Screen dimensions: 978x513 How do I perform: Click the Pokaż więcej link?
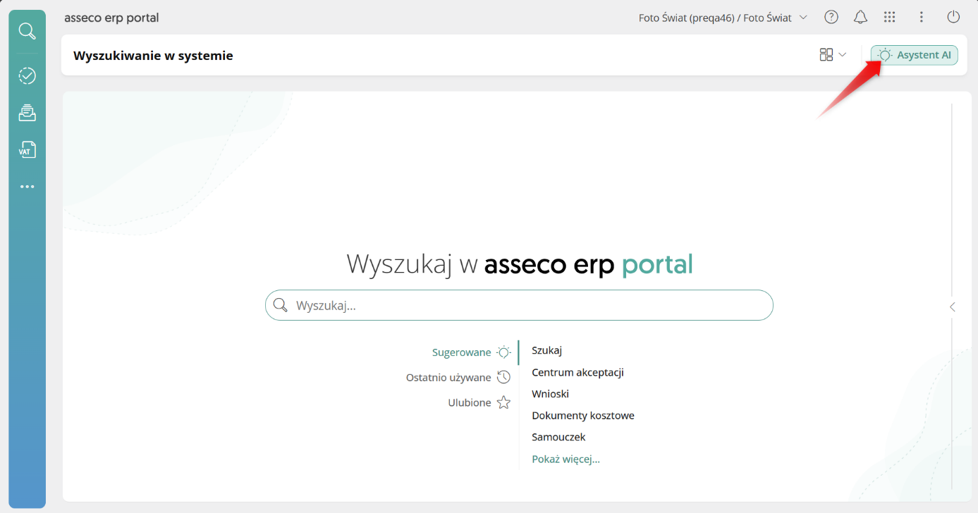click(566, 459)
